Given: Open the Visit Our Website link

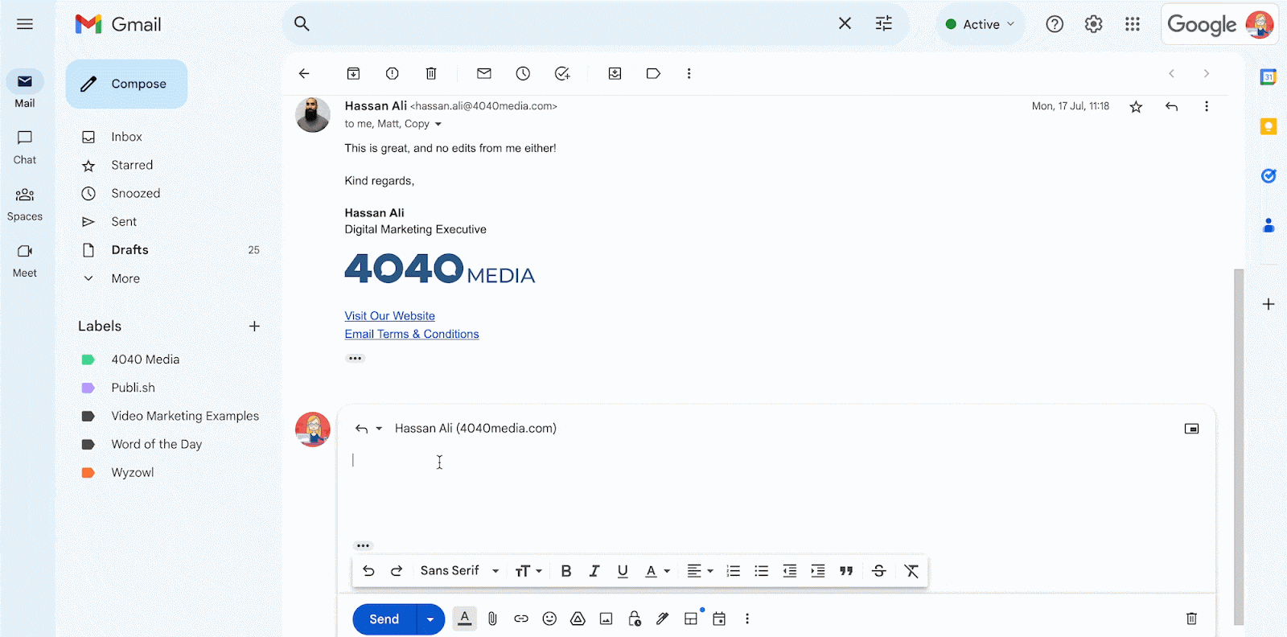Looking at the screenshot, I should [x=389, y=316].
